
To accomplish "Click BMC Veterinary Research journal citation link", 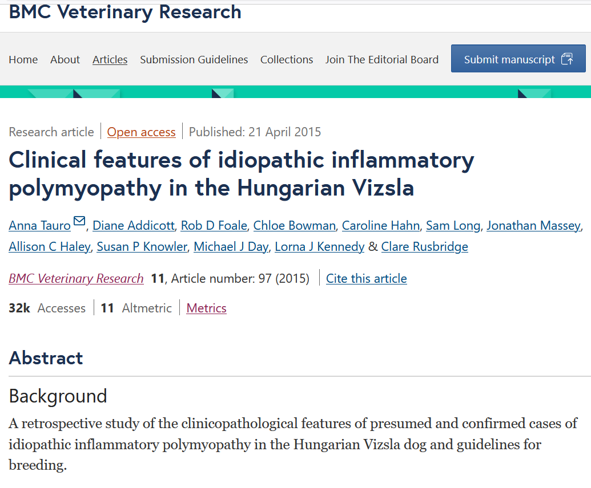I will coord(76,279).
